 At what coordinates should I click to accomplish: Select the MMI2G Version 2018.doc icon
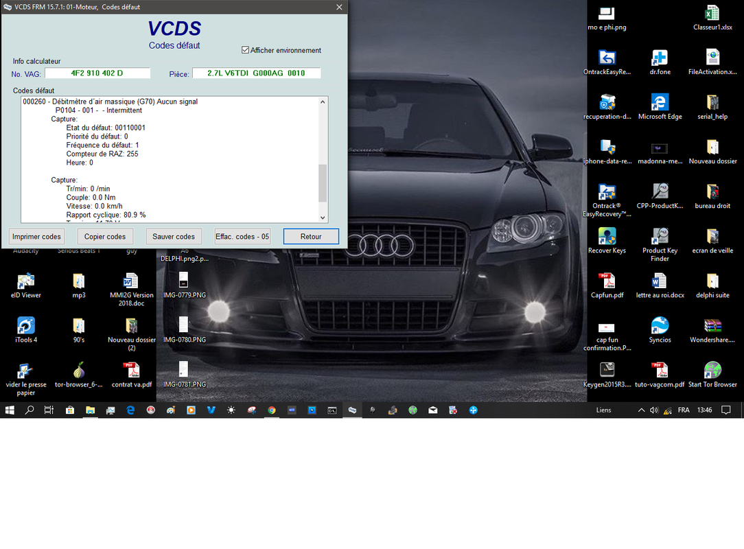click(x=131, y=290)
